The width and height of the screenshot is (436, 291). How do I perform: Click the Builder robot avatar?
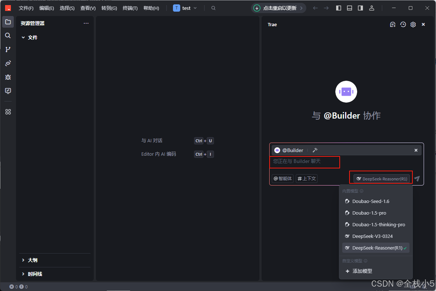(x=346, y=92)
